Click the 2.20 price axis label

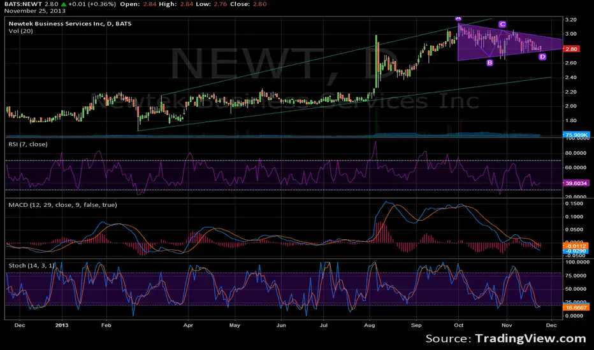tap(571, 92)
